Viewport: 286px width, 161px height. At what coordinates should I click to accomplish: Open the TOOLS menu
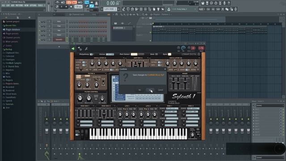(x=40, y=5)
